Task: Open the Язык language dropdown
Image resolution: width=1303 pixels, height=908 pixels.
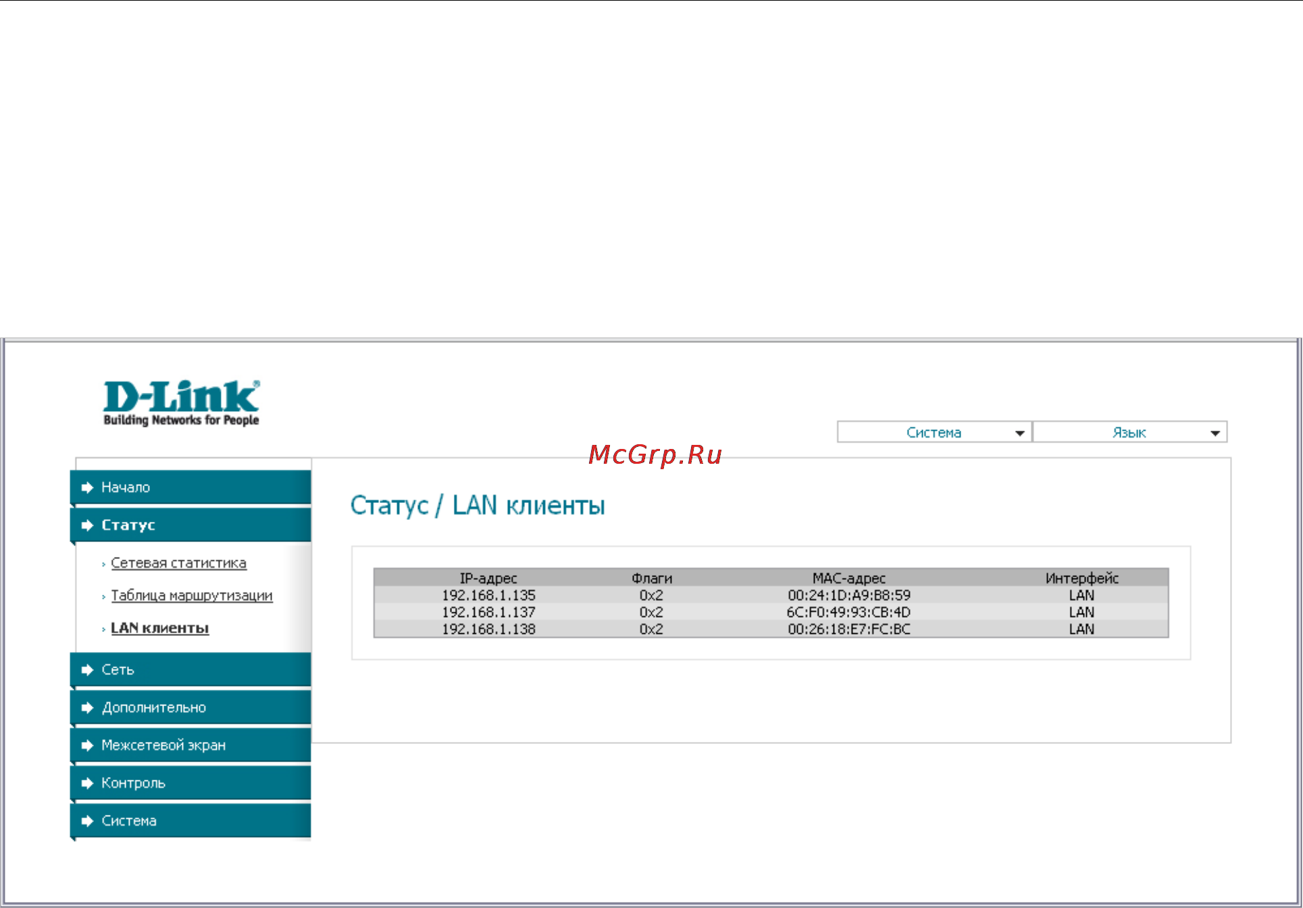Action: tap(1129, 432)
